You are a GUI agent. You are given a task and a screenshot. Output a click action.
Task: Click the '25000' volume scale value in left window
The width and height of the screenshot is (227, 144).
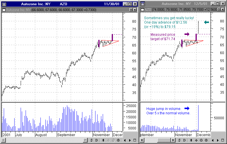coord(131,106)
